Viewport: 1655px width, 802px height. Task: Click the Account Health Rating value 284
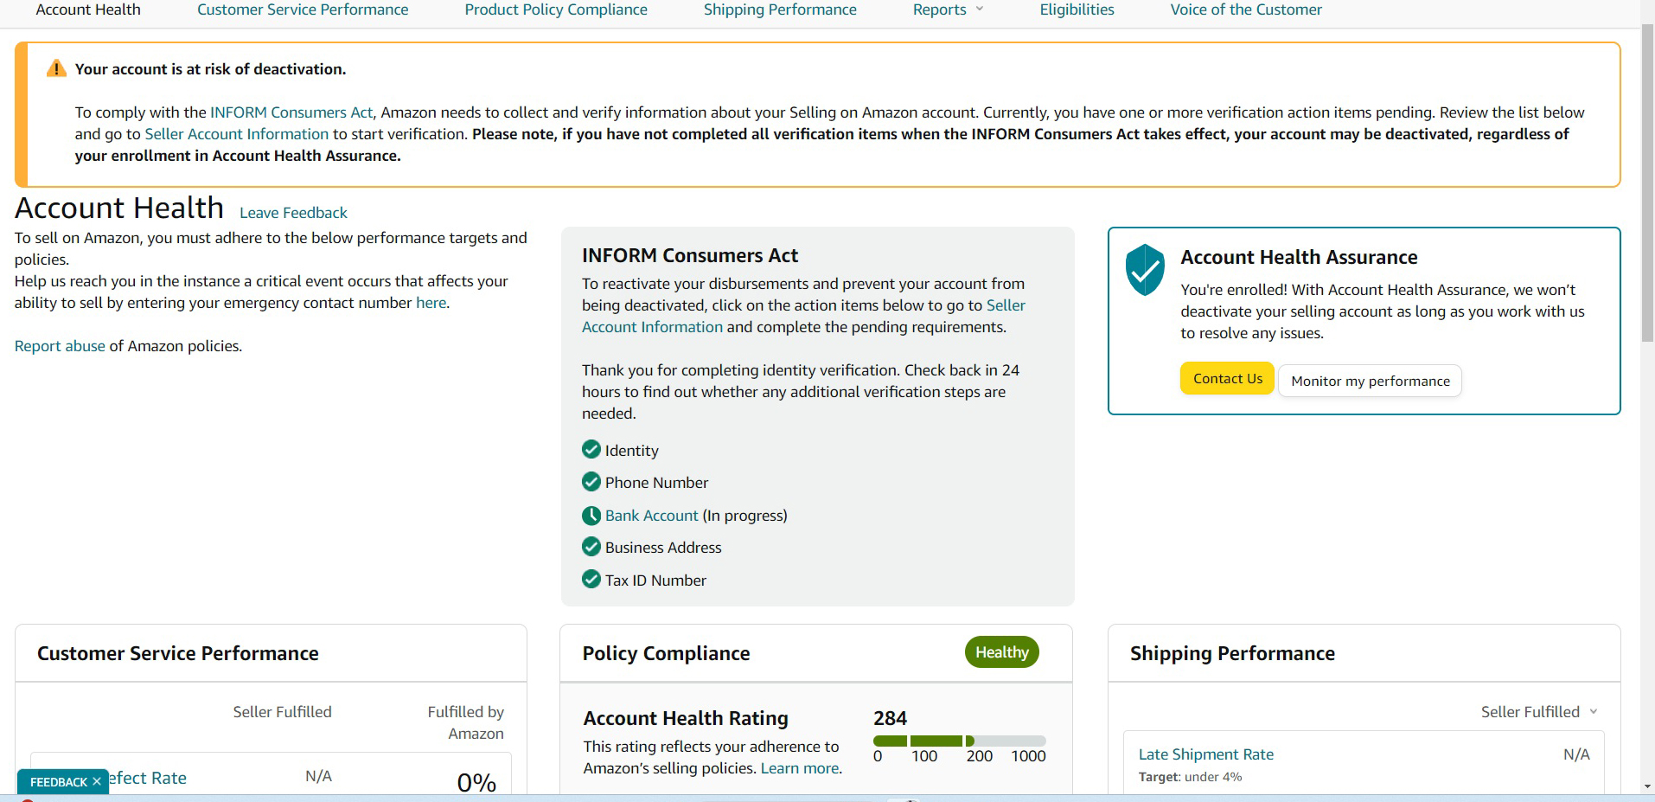point(890,718)
